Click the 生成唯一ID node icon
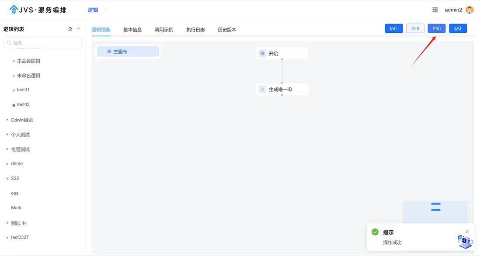The width and height of the screenshot is (480, 256). tap(262, 89)
